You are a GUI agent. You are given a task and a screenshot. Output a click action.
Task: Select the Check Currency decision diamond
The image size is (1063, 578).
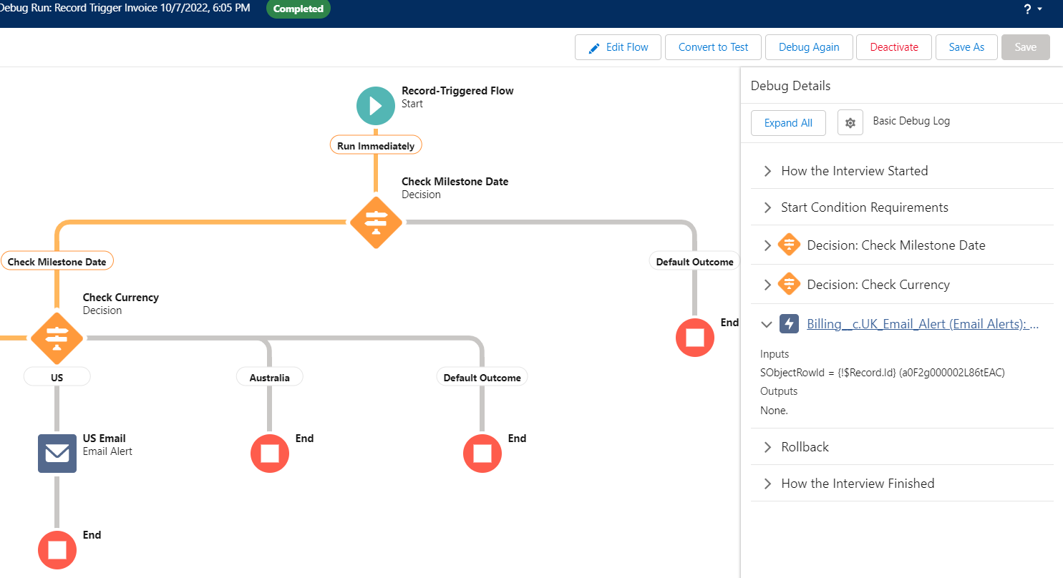[57, 338]
